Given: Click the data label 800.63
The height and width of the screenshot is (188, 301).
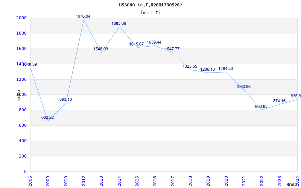Looking at the screenshot, I should pyautogui.click(x=261, y=106).
